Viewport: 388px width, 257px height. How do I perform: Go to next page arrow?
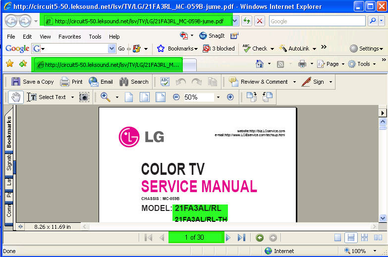click(228, 238)
